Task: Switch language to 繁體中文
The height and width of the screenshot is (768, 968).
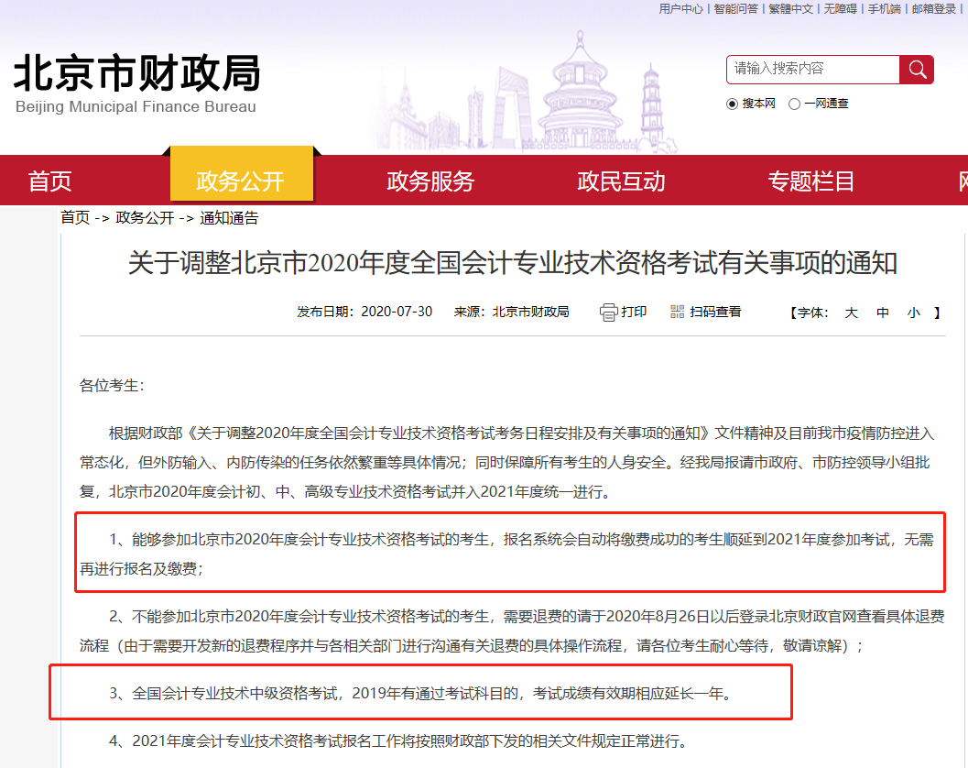Action: click(789, 8)
